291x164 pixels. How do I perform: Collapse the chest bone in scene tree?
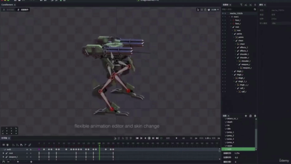click(234, 41)
